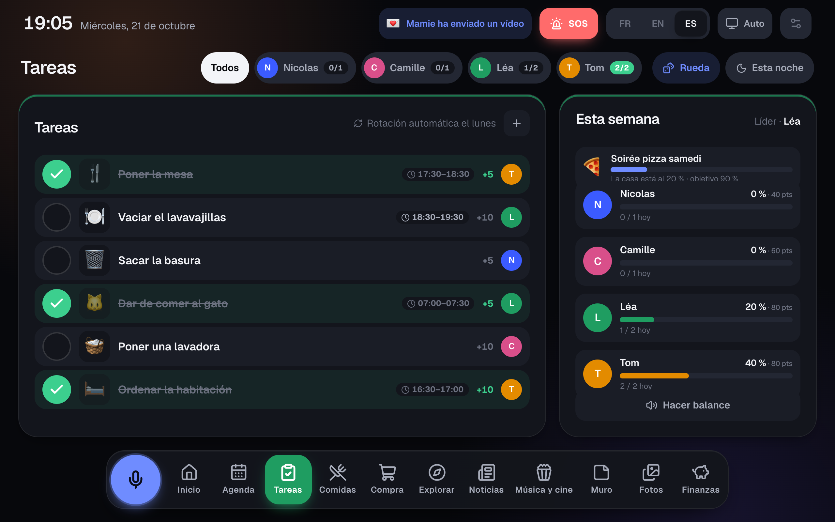Uncheck Dar de comer al gato
835x522 pixels.
56,303
